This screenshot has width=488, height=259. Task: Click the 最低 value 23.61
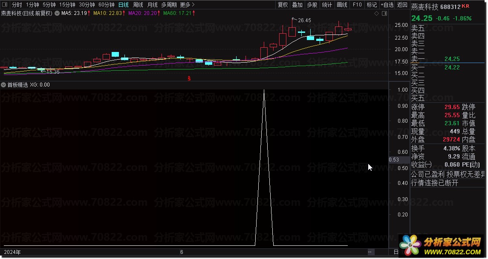[452, 123]
